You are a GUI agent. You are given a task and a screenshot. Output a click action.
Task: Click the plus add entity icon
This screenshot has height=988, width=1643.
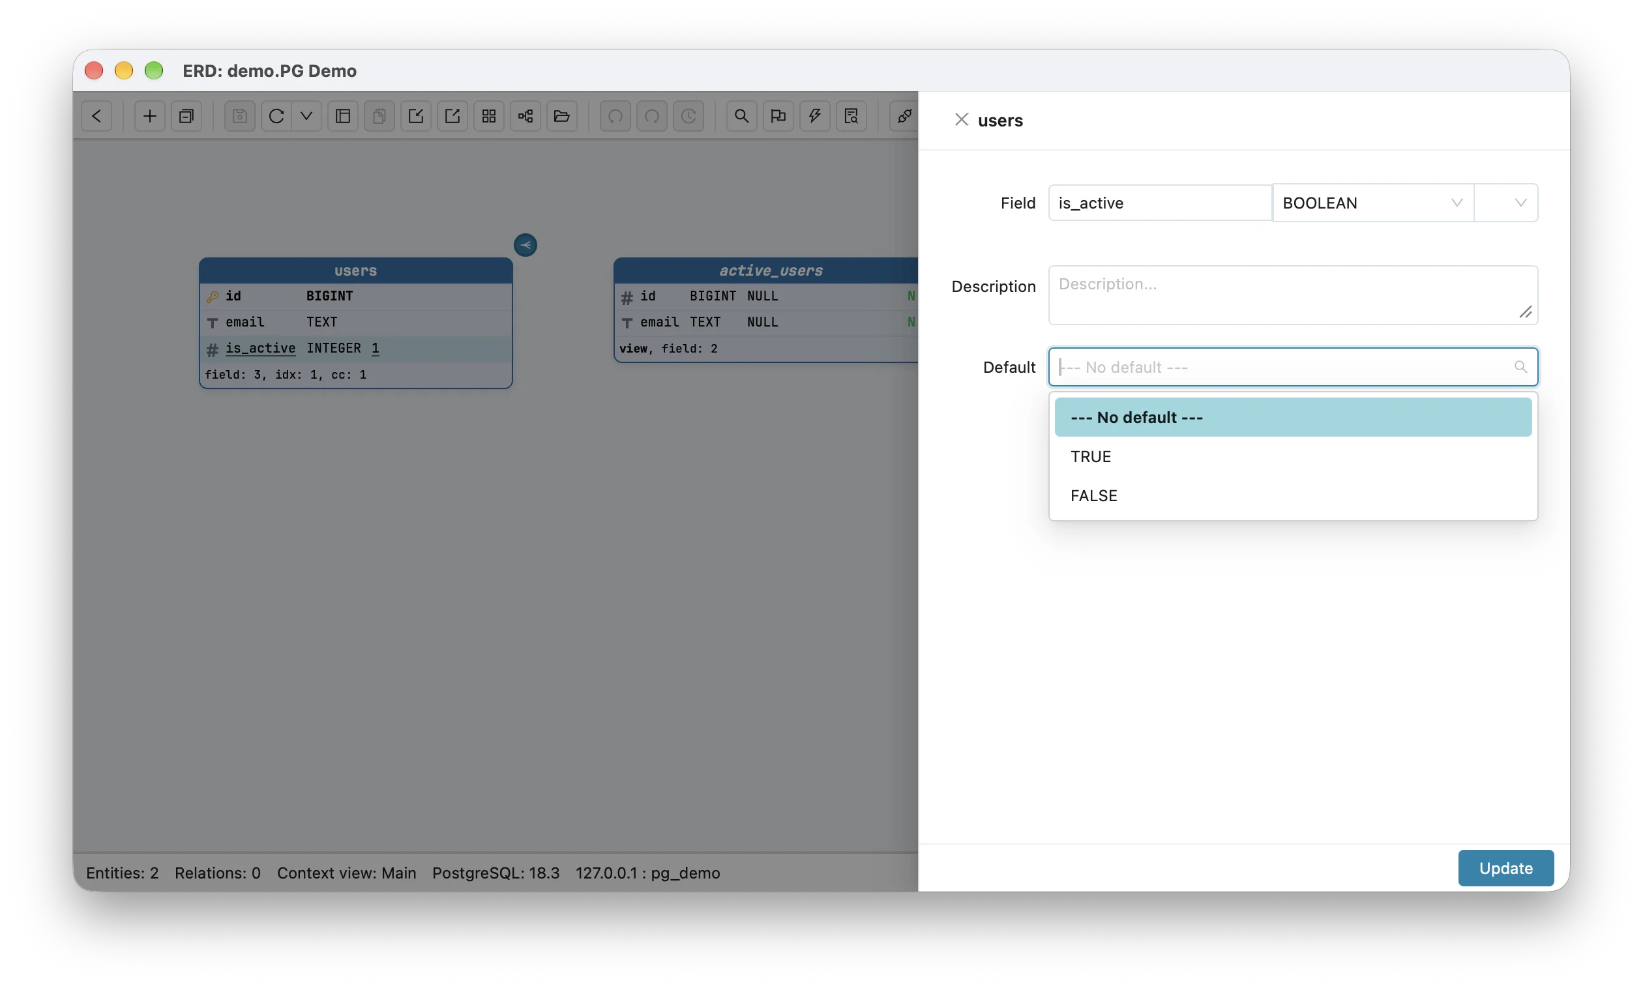coord(149,116)
